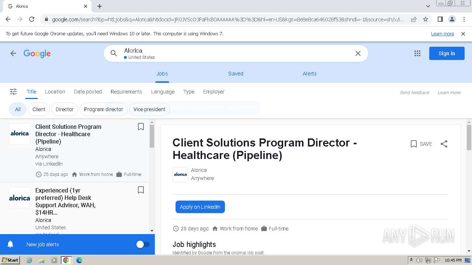The height and width of the screenshot is (265, 472).
Task: Open the filter sliders icon
Action: (13, 92)
